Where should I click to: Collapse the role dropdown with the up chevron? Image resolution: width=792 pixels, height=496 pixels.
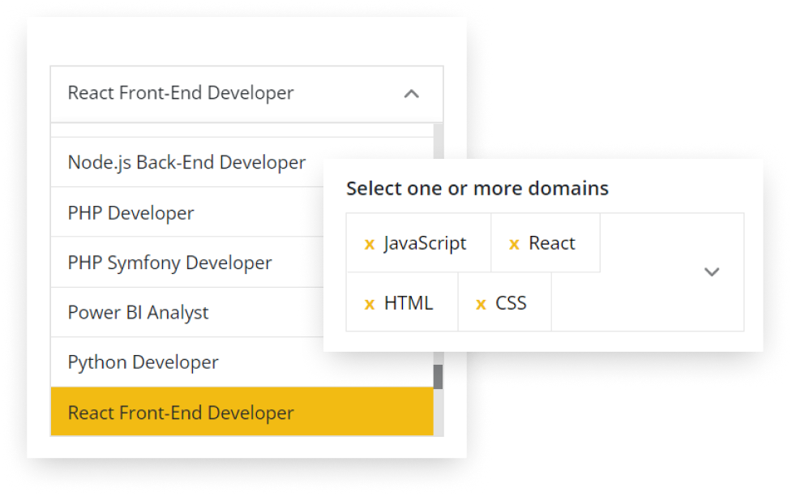411,94
